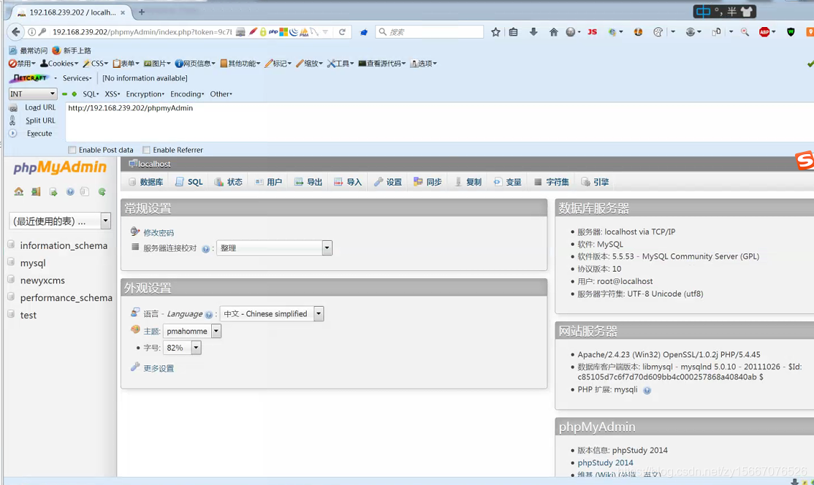This screenshot has width=814, height=485.
Task: Open the 查看源代码 view source menu
Action: pos(382,64)
